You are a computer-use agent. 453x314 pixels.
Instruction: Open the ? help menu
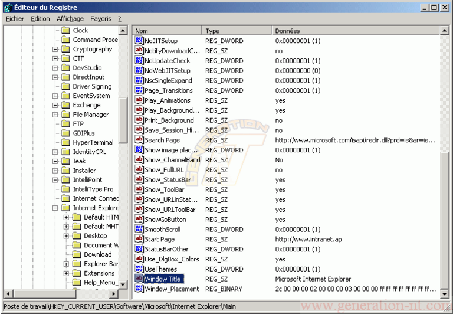pos(120,19)
